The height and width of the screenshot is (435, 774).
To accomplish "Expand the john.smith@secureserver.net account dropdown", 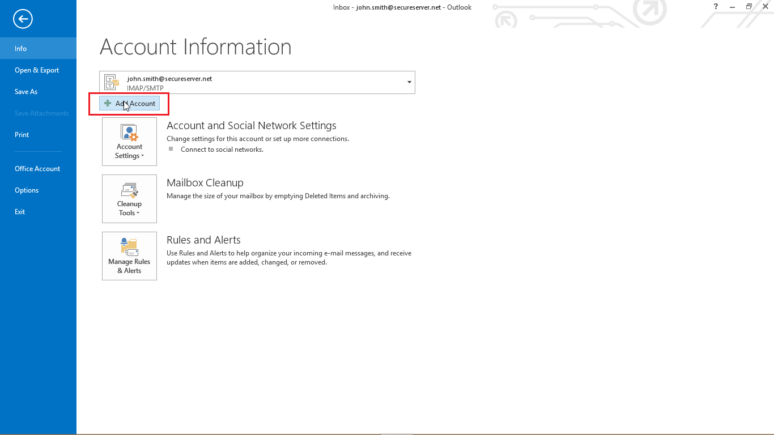I will 257,82.
